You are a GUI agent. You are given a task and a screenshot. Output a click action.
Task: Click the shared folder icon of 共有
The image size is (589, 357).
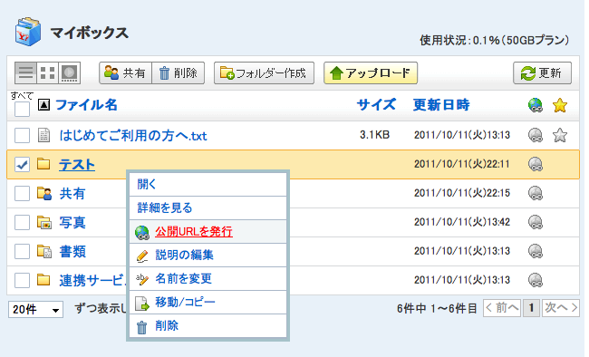[44, 193]
